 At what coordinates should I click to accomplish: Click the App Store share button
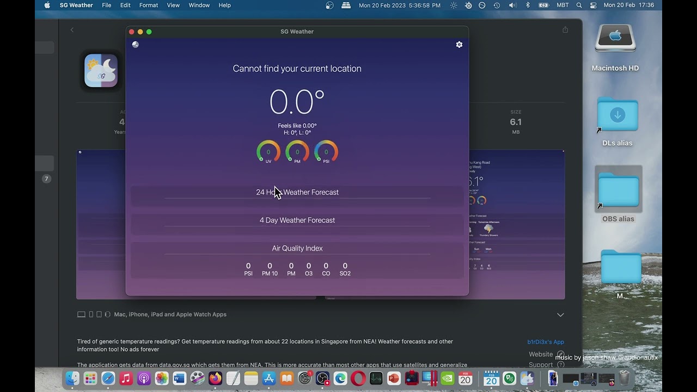point(565,29)
